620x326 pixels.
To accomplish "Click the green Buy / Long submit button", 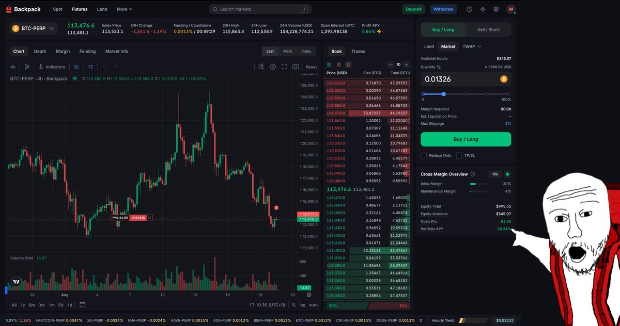I will (x=466, y=139).
